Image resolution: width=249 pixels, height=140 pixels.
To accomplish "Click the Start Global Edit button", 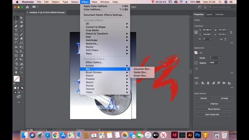I will pyautogui.click(x=212, y=114).
